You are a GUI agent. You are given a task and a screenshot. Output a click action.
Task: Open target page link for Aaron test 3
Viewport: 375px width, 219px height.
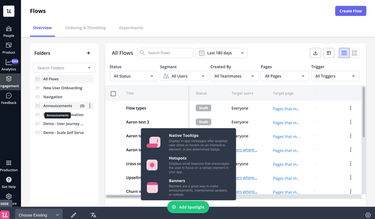[x=286, y=123]
